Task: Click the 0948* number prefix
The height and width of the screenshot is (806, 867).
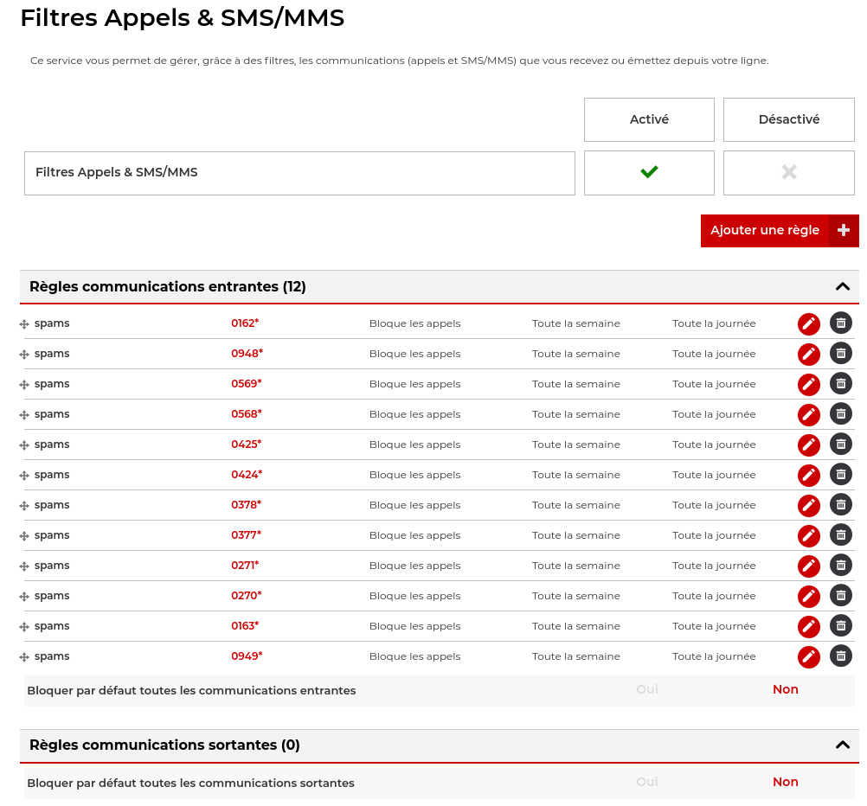Action: coord(247,353)
